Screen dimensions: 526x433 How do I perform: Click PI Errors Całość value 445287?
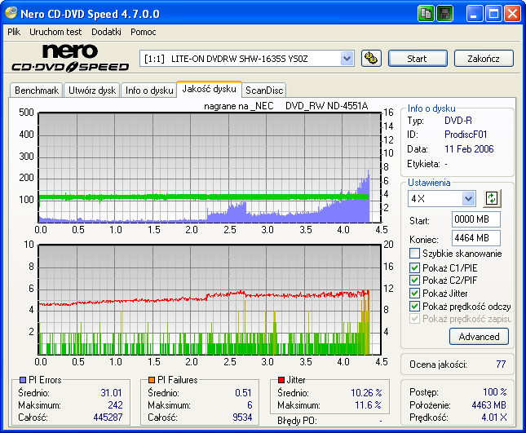pyautogui.click(x=108, y=418)
